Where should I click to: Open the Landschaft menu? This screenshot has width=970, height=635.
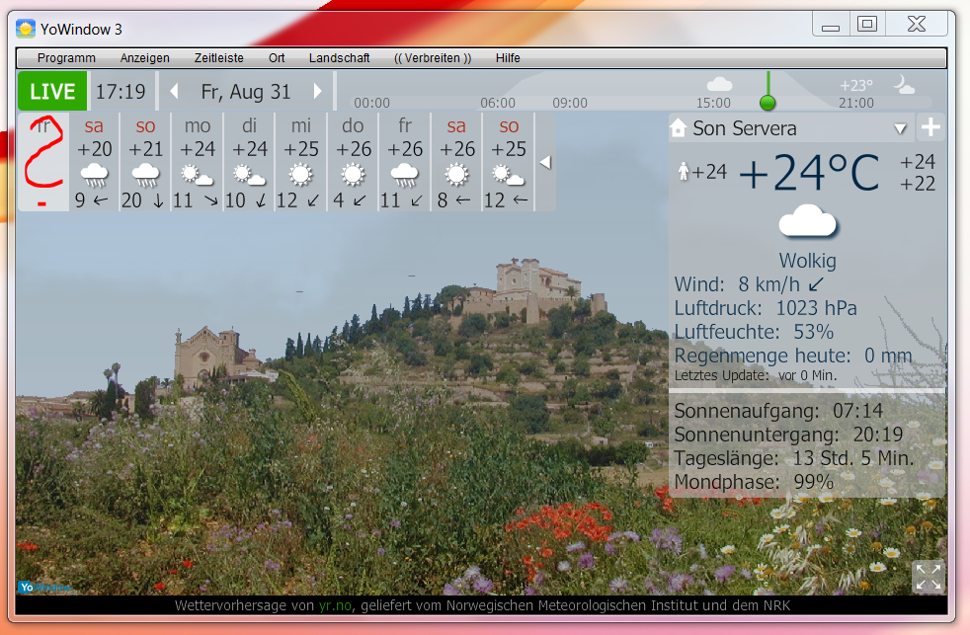coord(339,58)
